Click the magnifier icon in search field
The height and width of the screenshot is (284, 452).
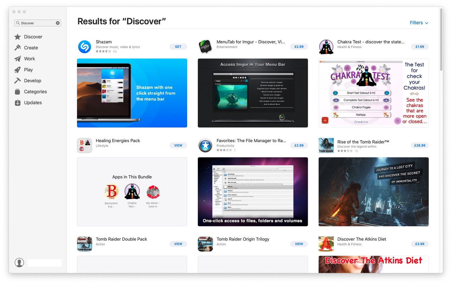click(18, 23)
